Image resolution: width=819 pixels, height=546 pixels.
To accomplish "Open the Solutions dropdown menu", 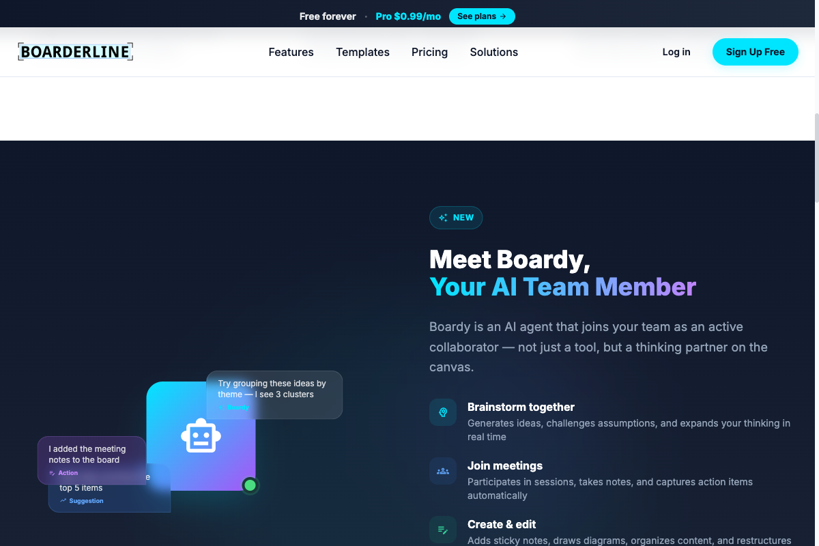I will [493, 52].
